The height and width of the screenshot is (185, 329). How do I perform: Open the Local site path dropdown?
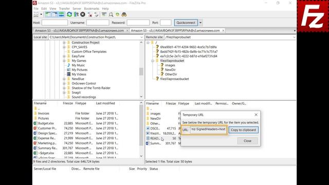[141, 37]
